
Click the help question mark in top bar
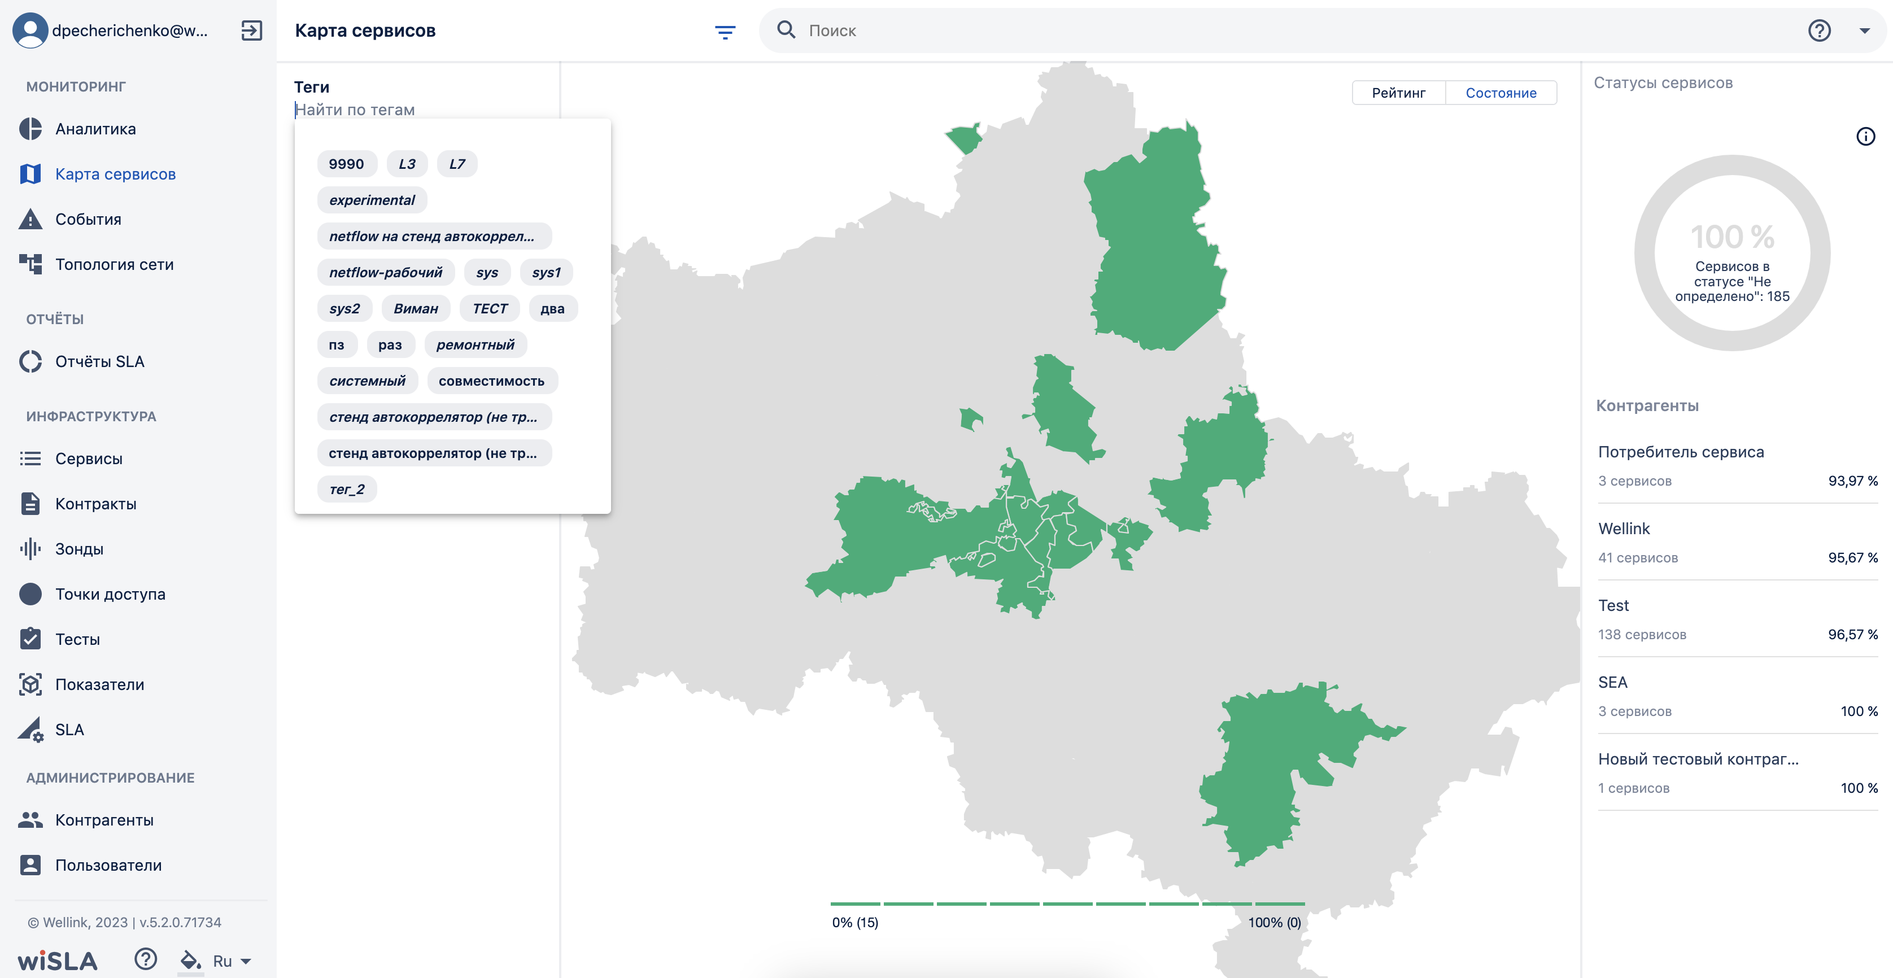point(1819,31)
